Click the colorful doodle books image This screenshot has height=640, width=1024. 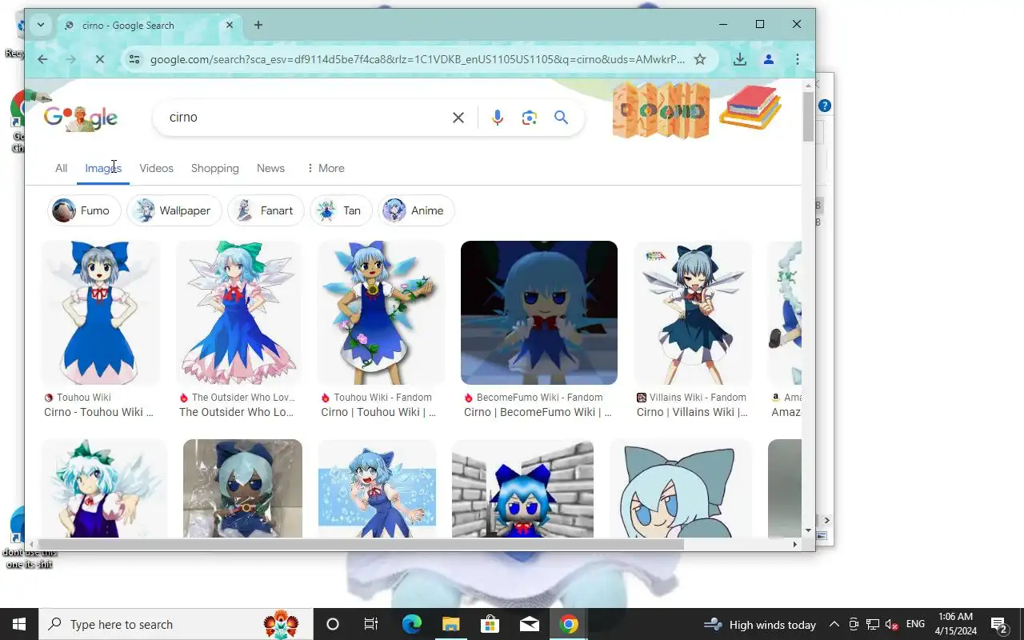coord(750,107)
